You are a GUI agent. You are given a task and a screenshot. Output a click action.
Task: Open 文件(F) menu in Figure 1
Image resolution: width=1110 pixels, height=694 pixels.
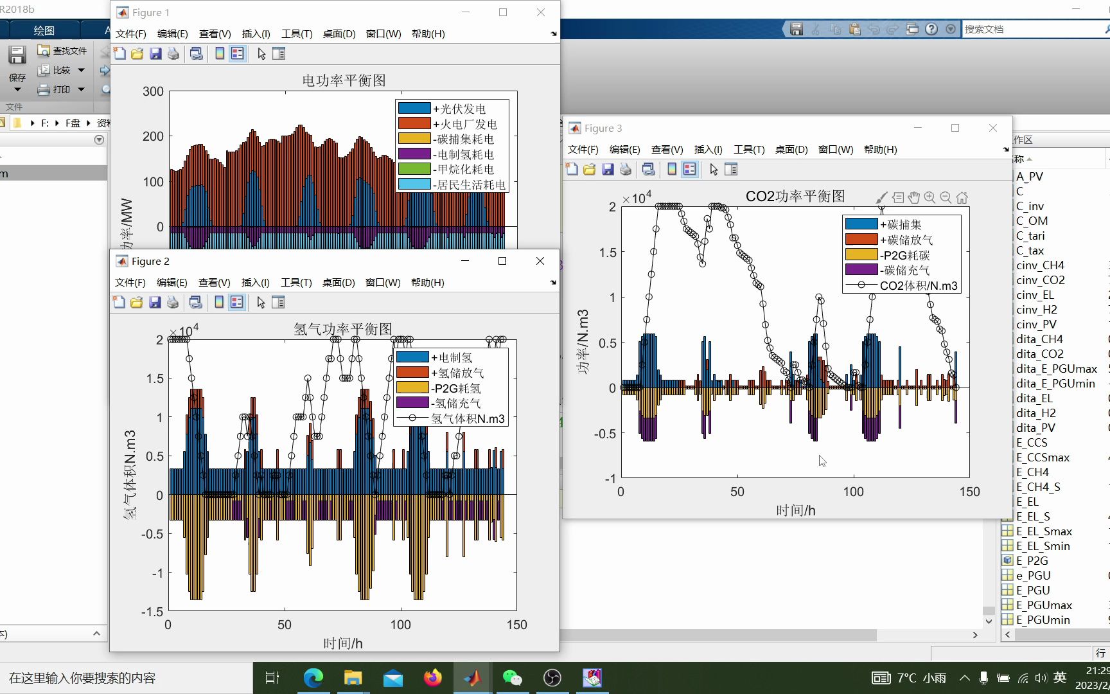coord(131,34)
